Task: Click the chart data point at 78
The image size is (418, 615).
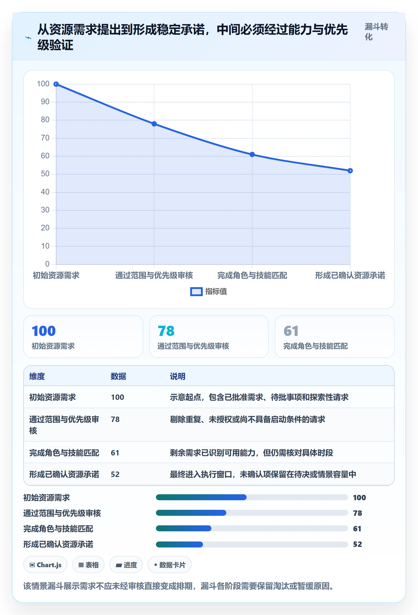Action: pyautogui.click(x=154, y=124)
